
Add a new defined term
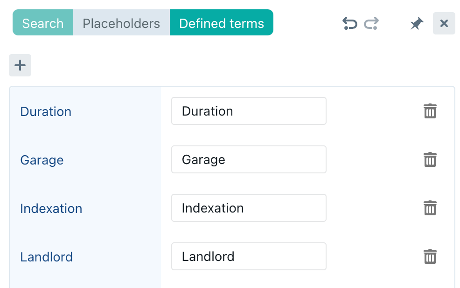pos(20,65)
